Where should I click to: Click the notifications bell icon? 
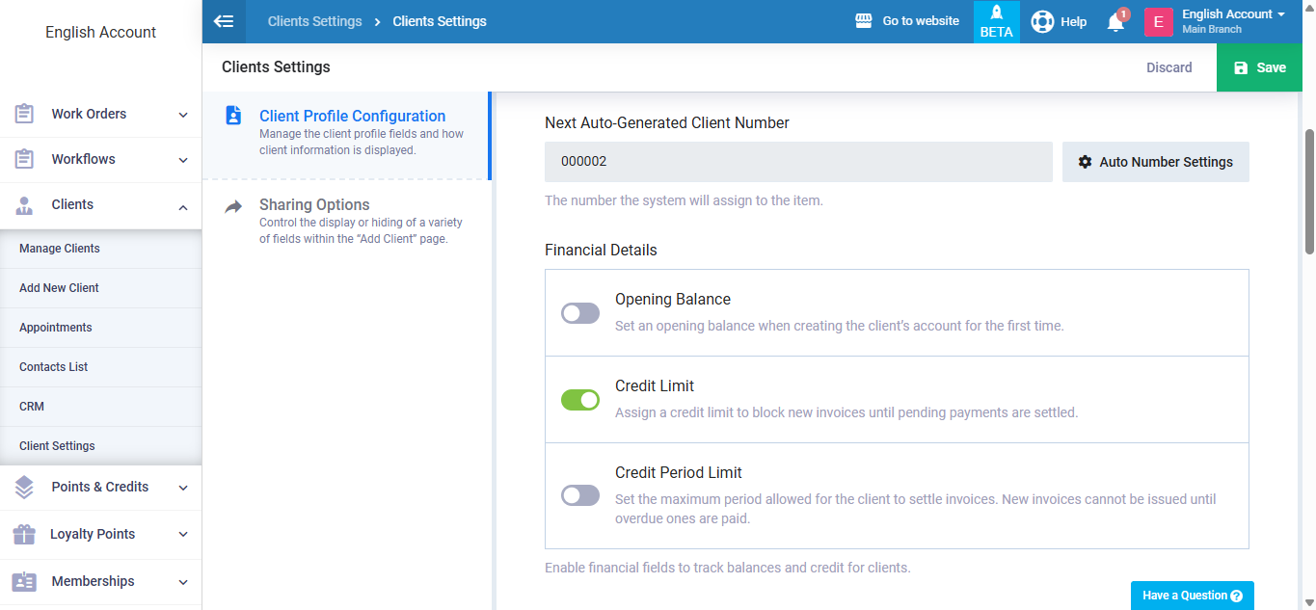(x=1115, y=22)
